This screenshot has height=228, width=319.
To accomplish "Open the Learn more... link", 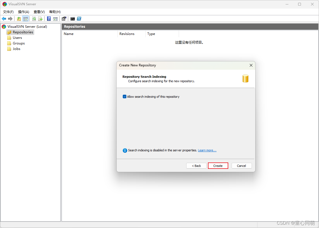I will point(207,150).
